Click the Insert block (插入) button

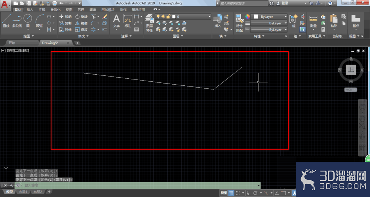tap(218, 21)
